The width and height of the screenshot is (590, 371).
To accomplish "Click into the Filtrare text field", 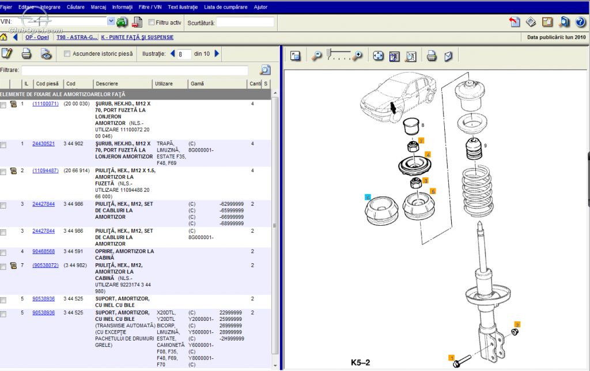I will pyautogui.click(x=135, y=70).
